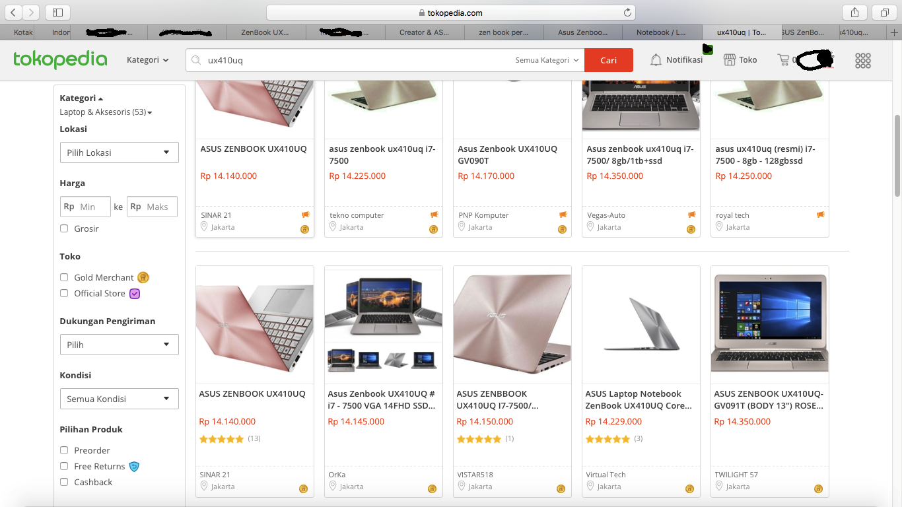The height and width of the screenshot is (507, 902).
Task: Switch to the Notebook / L browser tab
Action: (662, 32)
